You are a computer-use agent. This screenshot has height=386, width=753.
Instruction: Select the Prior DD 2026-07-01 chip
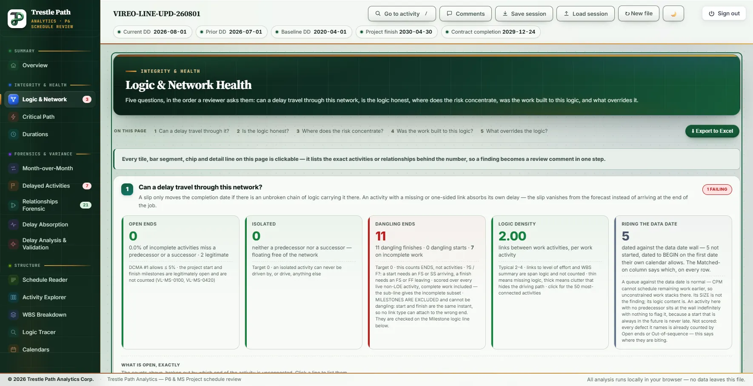pyautogui.click(x=232, y=32)
